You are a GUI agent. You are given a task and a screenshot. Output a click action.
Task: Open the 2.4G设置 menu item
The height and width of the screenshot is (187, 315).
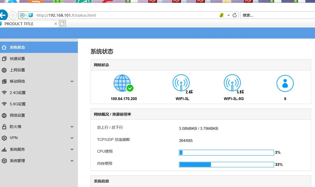click(x=39, y=93)
